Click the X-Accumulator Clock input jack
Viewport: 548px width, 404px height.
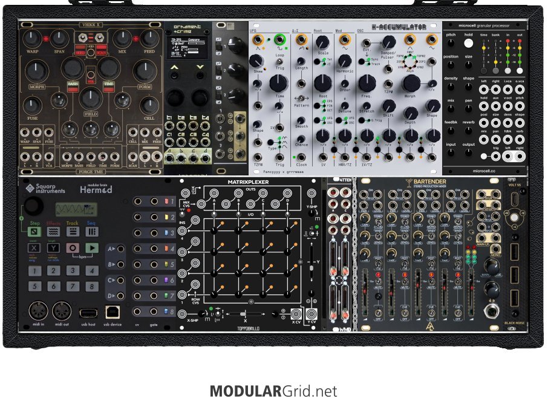[x=301, y=157]
